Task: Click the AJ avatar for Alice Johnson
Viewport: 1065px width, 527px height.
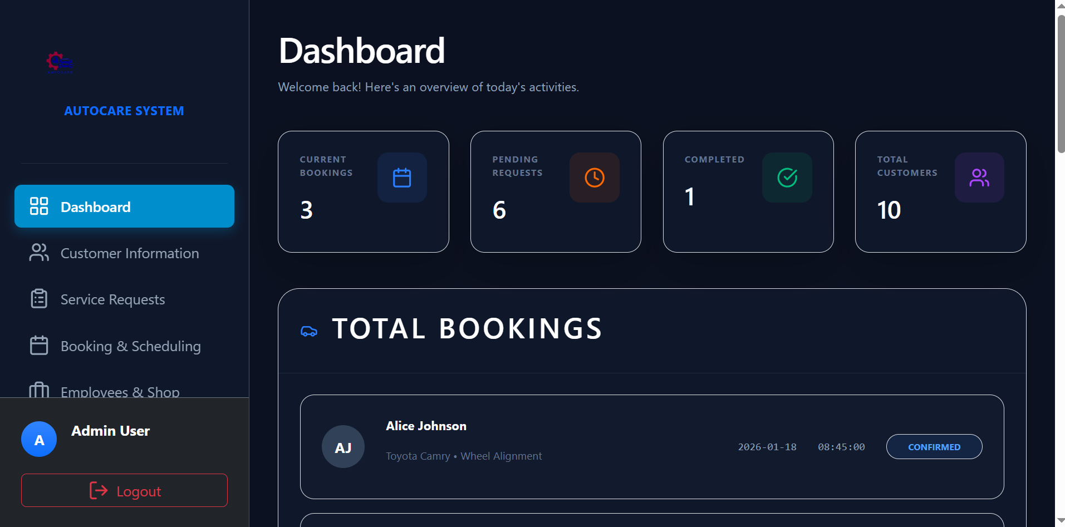Action: coord(343,447)
